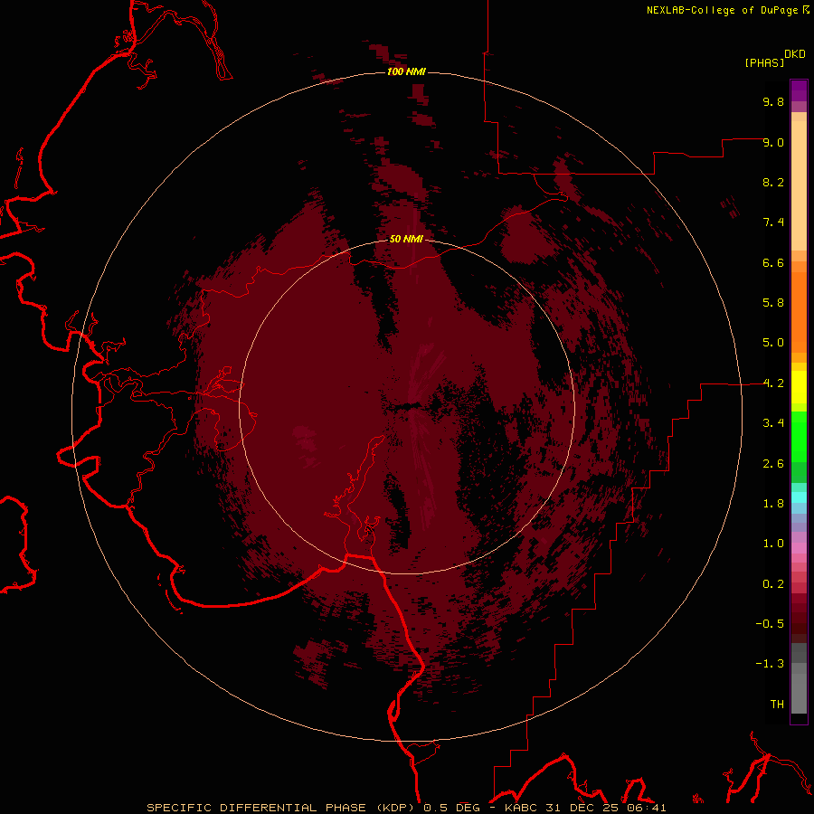Click the -0.5 scale value
Screen dimensions: 814x814
770,624
